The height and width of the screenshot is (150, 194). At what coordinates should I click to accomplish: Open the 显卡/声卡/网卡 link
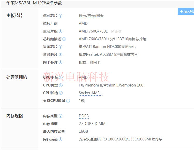91,16
